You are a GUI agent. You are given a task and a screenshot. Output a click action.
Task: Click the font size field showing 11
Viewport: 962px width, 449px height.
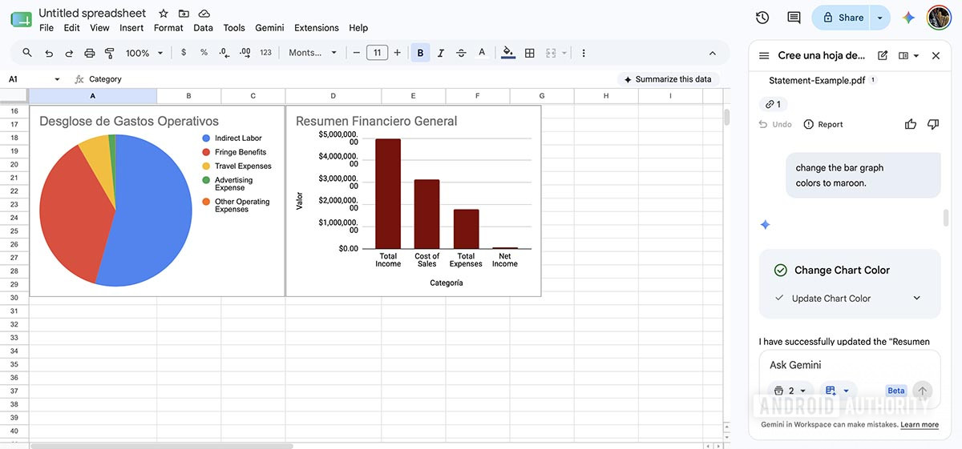[377, 53]
